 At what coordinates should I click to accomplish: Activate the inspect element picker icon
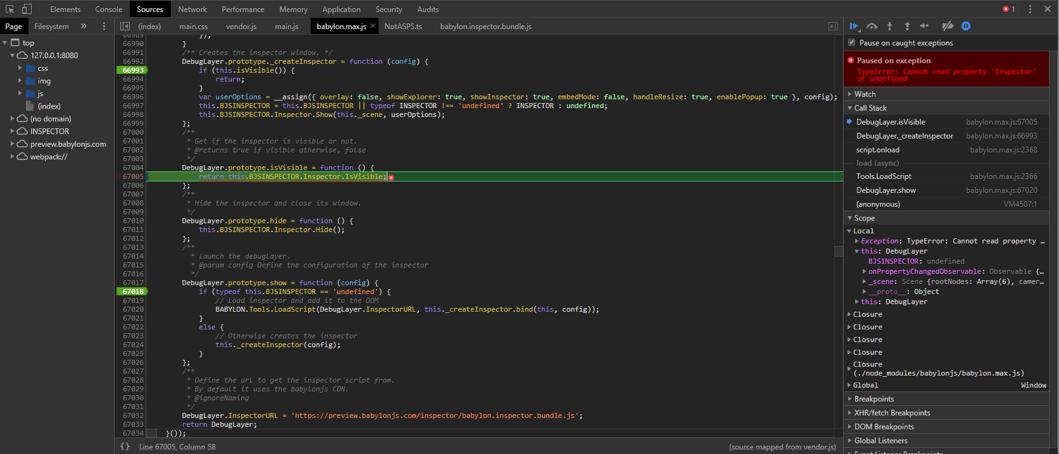pos(10,9)
